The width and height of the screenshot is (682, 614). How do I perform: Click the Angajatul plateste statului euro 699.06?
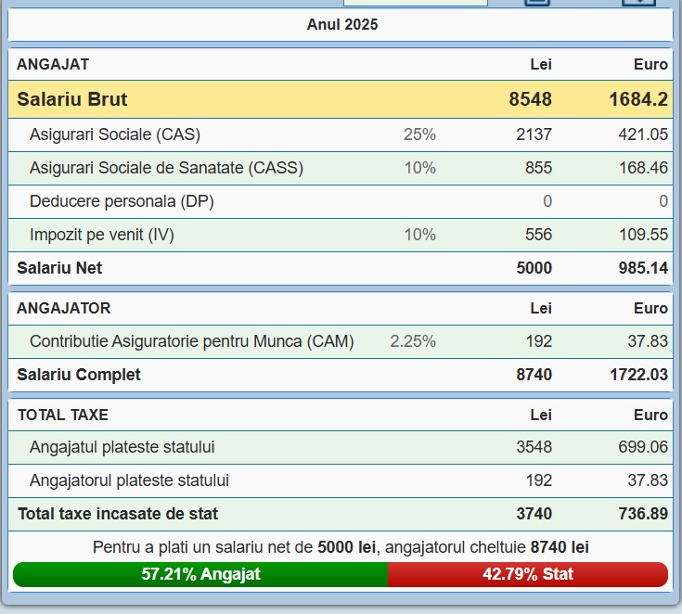click(x=643, y=447)
